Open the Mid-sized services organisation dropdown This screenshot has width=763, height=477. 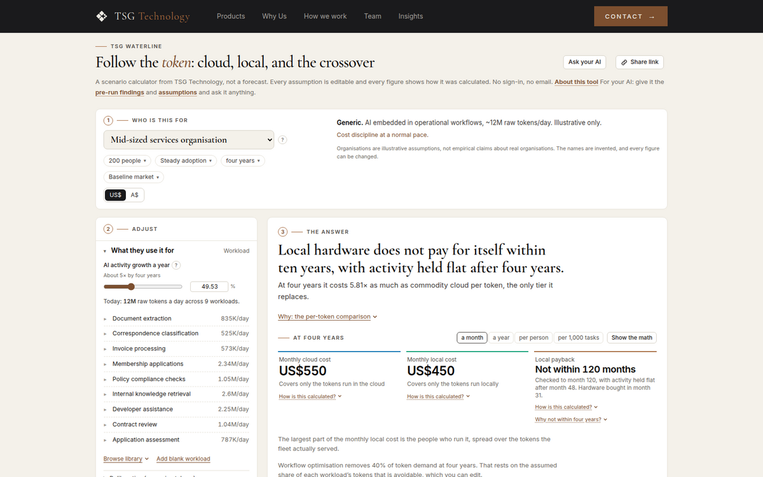coord(189,140)
